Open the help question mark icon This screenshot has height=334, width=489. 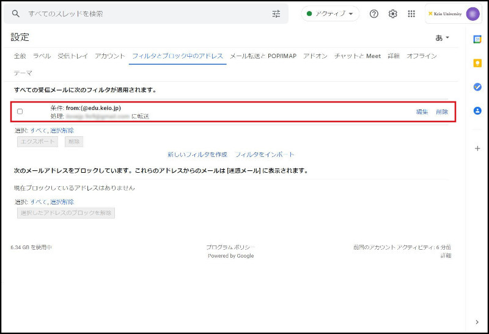point(374,13)
